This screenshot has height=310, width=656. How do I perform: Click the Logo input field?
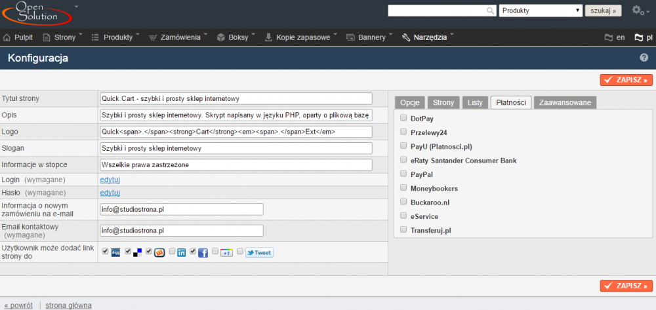236,132
